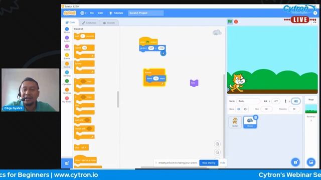Select the cat sprite thumbnail
This screenshot has height=180, width=321.
(235, 122)
